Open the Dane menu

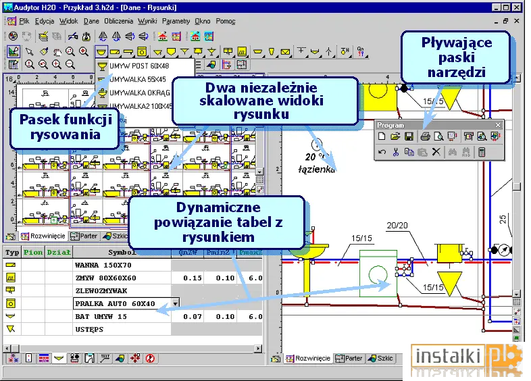(x=91, y=21)
